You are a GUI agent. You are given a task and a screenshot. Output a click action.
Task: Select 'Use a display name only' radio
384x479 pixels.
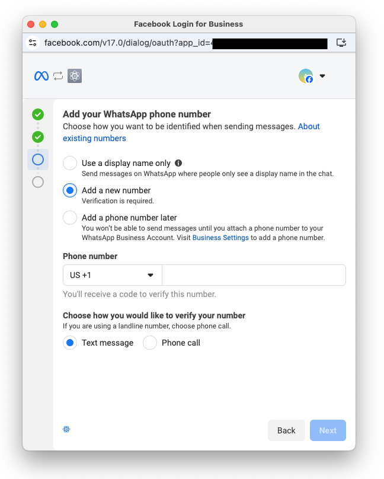click(x=70, y=163)
